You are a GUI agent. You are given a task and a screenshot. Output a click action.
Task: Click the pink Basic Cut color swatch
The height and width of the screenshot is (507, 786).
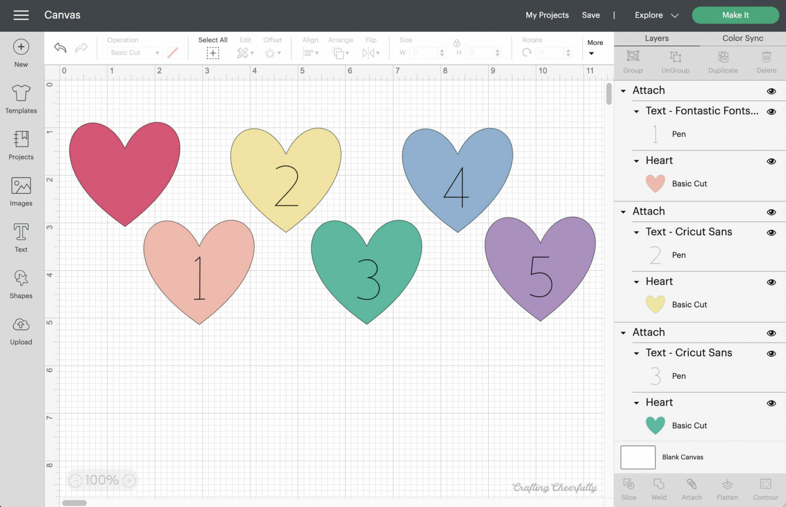(655, 183)
